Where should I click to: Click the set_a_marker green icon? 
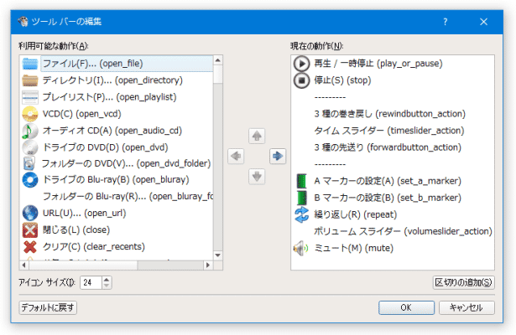[x=302, y=181]
